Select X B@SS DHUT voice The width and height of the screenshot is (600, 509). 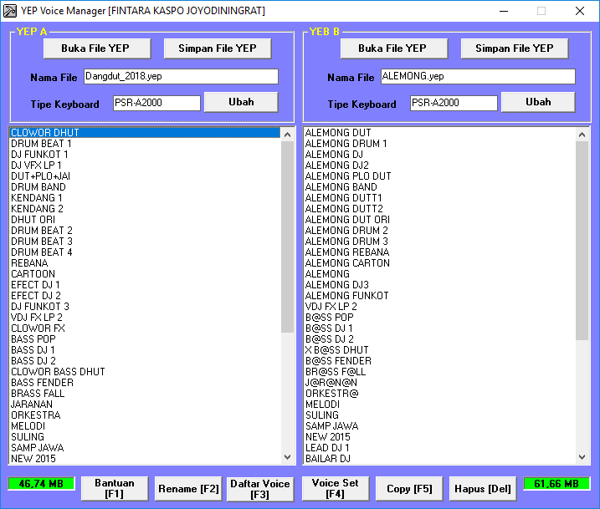click(x=439, y=349)
